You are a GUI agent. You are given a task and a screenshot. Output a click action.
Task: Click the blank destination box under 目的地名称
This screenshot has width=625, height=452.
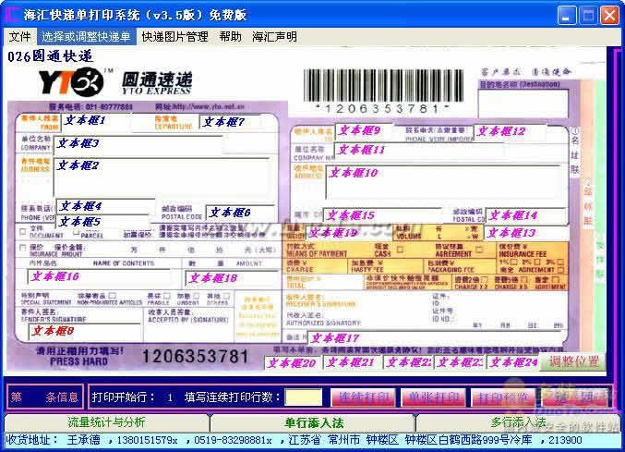[x=523, y=103]
